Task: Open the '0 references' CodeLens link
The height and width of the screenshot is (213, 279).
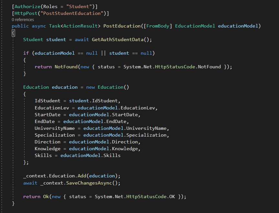Action: 23,20
